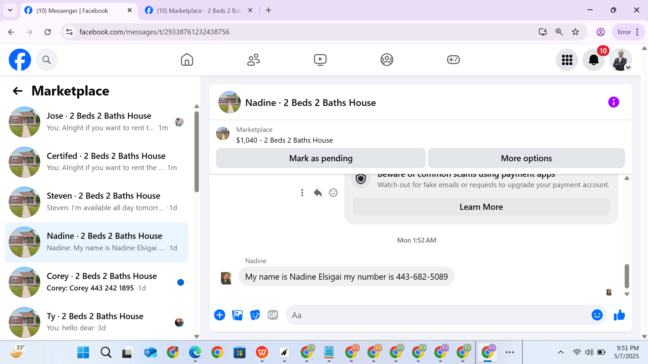
Task: Click the house thumbnail in chat header
Action: pyautogui.click(x=230, y=102)
